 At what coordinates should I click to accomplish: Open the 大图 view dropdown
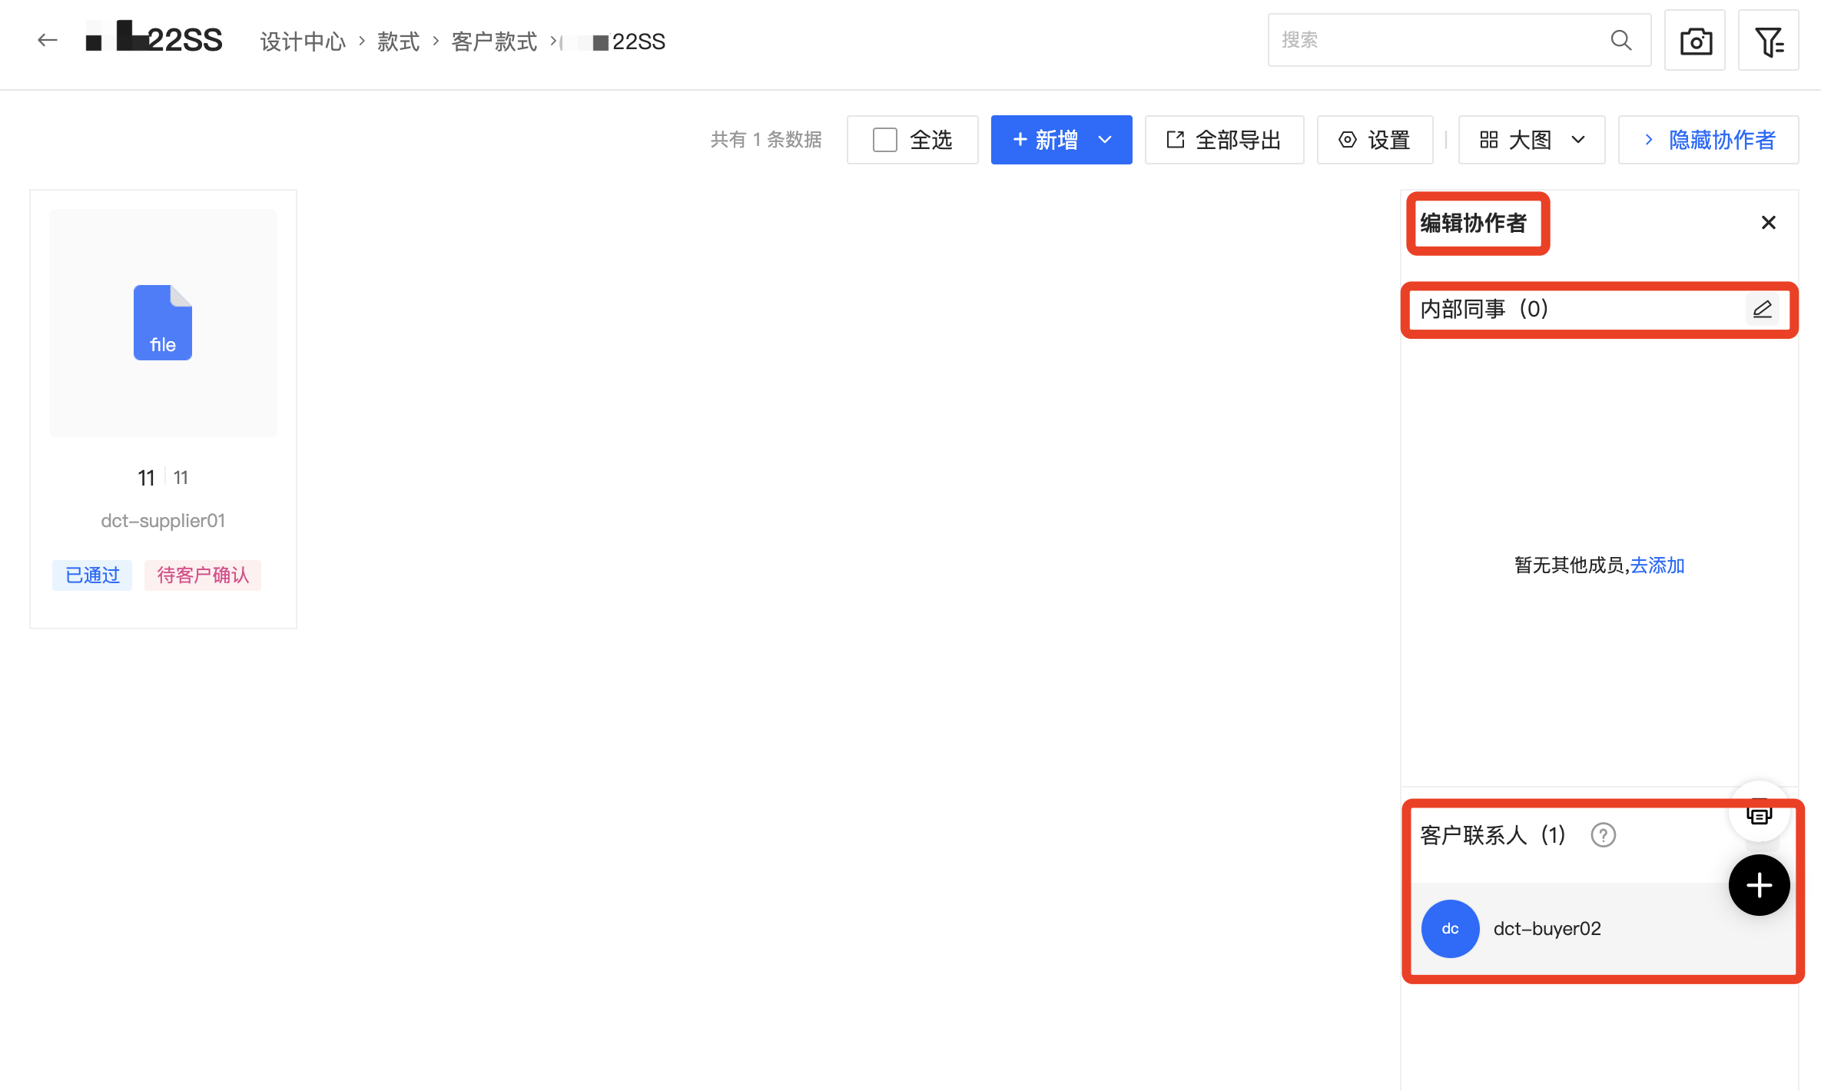point(1531,140)
